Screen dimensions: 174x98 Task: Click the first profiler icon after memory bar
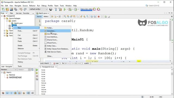point(94,10)
